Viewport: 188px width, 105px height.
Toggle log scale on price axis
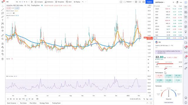pos(147,99)
